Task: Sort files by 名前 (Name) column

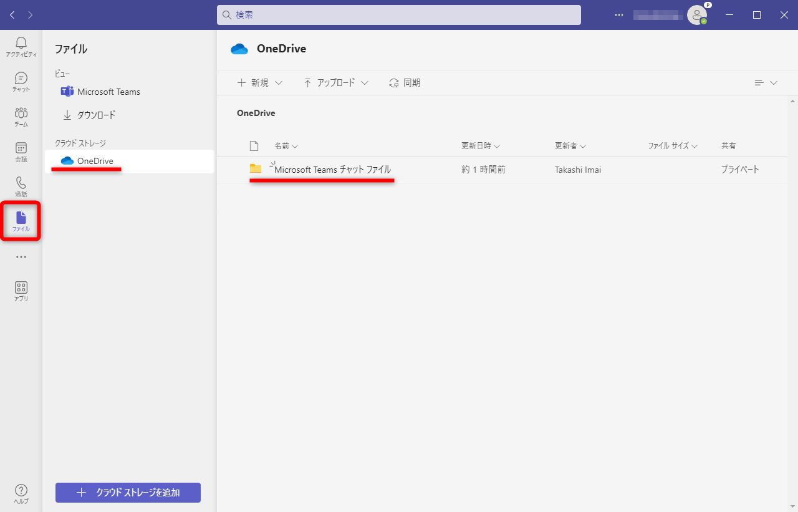Action: click(x=286, y=145)
